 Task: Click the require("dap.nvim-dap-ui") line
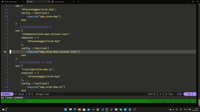point(46,87)
